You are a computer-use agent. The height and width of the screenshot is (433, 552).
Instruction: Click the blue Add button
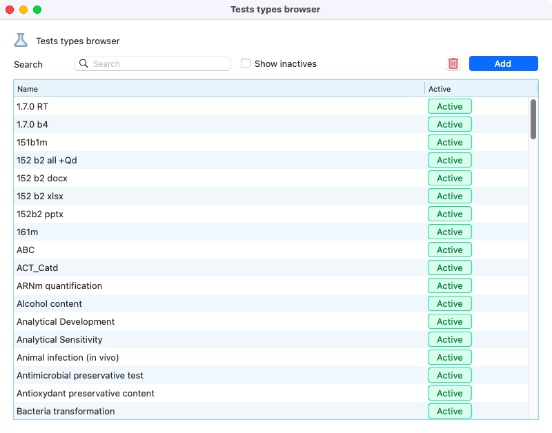[x=503, y=63]
